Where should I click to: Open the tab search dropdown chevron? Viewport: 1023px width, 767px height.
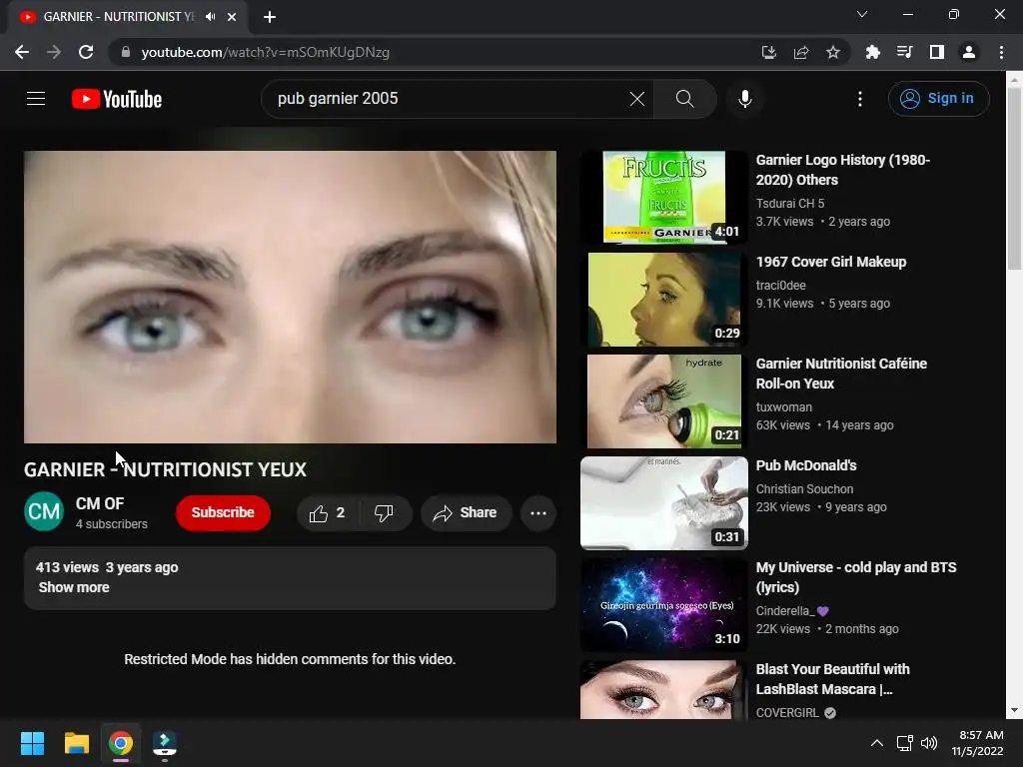862,14
